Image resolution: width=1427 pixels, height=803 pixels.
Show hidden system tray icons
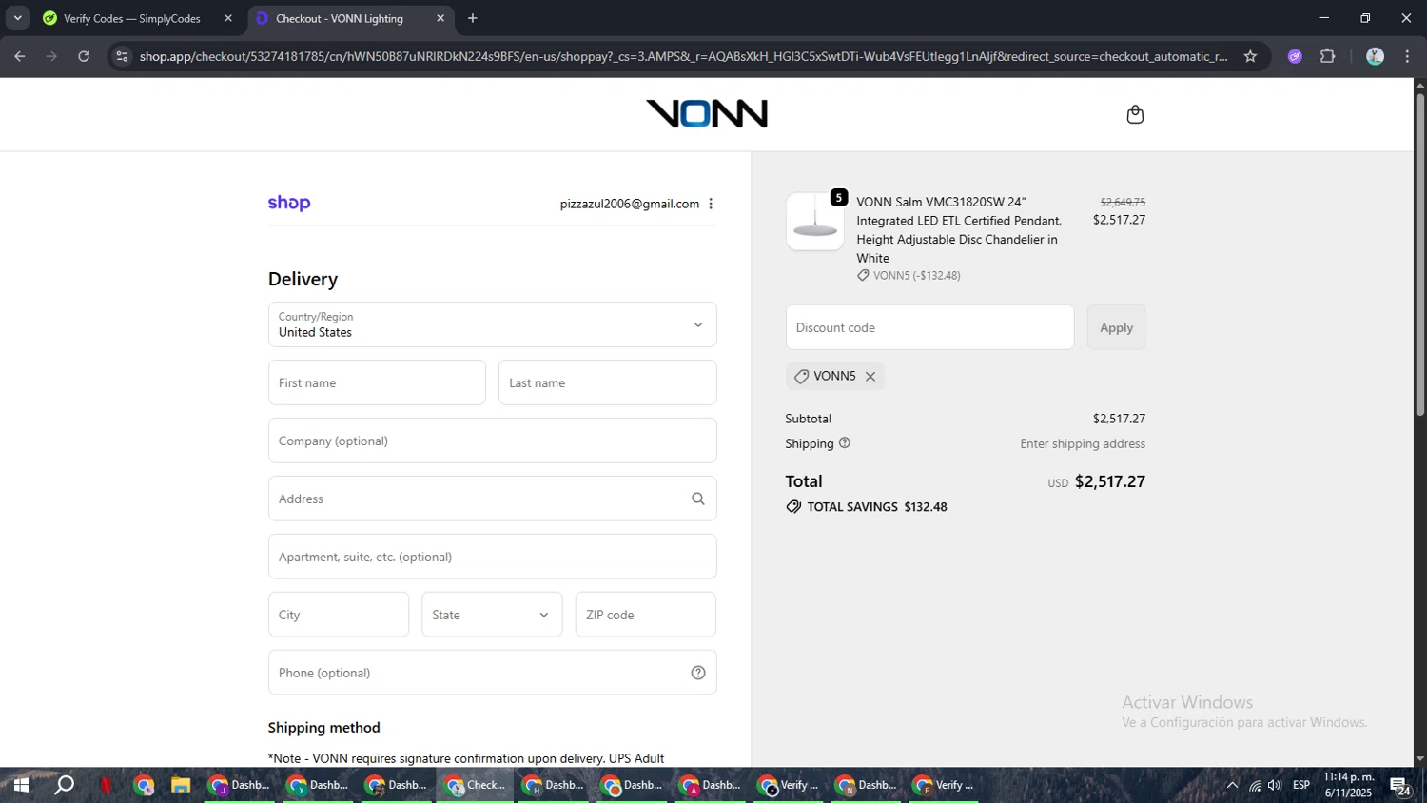pyautogui.click(x=1232, y=785)
